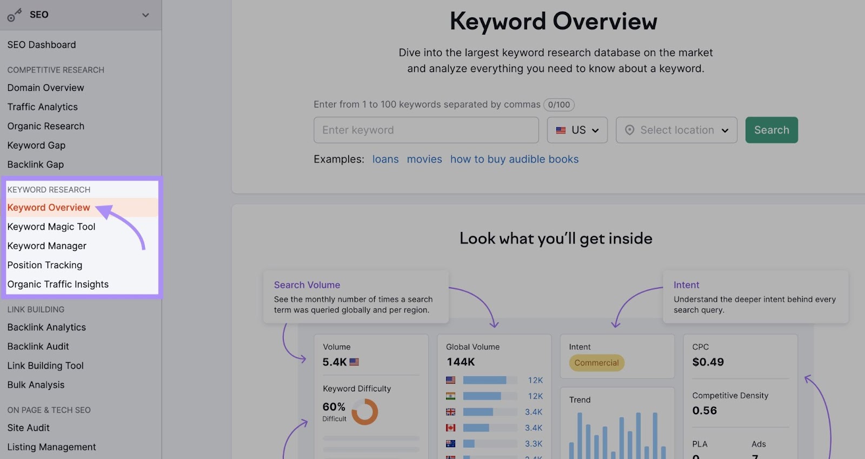Click the Trend bar chart
865x459 pixels.
point(617,436)
